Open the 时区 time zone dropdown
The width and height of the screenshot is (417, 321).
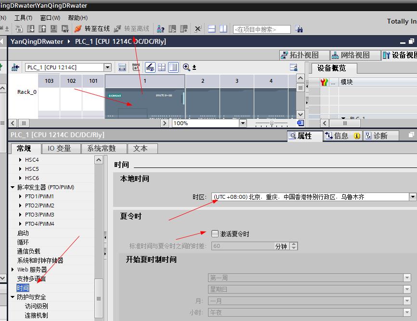(x=413, y=197)
